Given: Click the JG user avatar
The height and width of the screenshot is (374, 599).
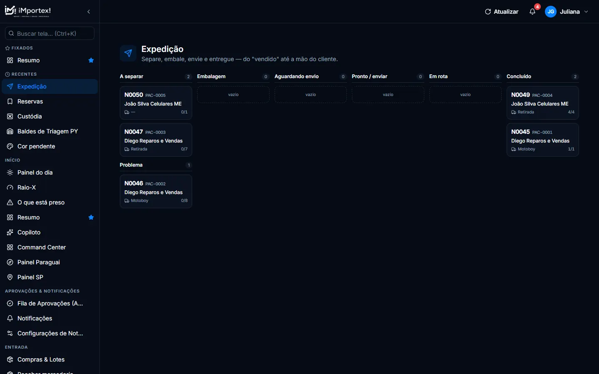Looking at the screenshot, I should (551, 12).
